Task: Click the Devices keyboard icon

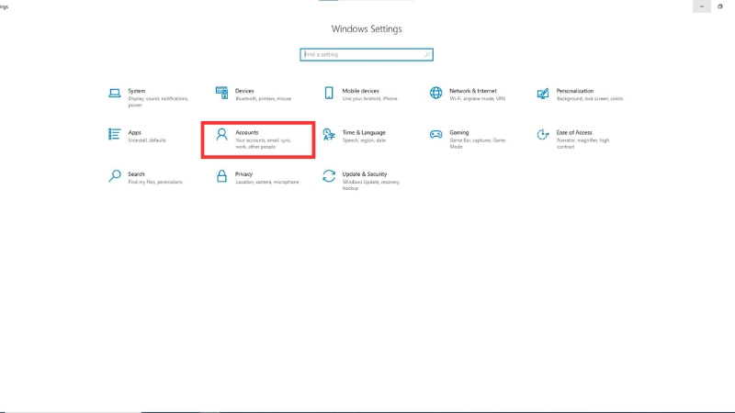Action: click(221, 93)
